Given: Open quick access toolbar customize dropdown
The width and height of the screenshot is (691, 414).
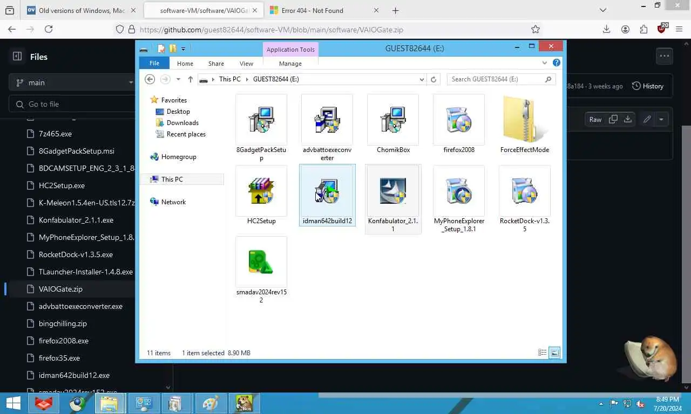Looking at the screenshot, I should point(184,49).
